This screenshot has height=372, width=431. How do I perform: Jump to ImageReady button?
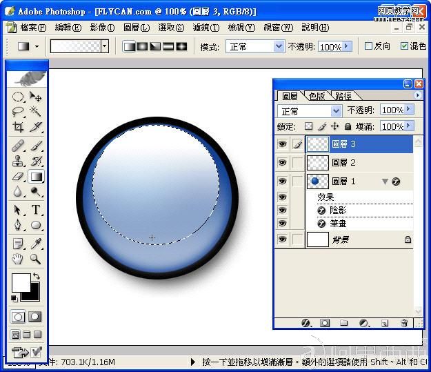point(20,353)
